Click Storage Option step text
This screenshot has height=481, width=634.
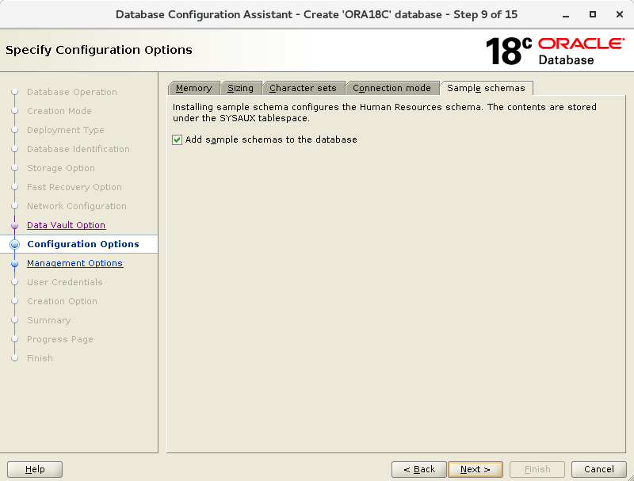click(61, 168)
